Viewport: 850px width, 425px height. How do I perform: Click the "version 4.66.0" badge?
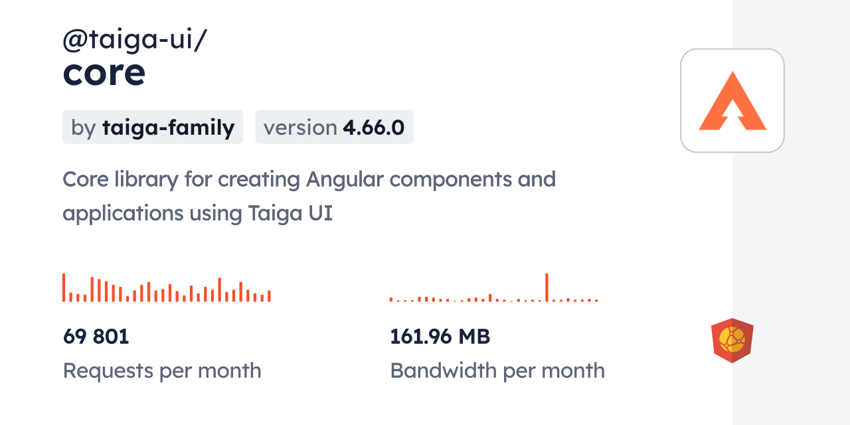coord(334,127)
